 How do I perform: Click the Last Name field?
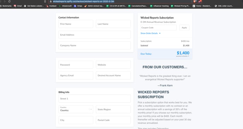[x=113, y=24]
